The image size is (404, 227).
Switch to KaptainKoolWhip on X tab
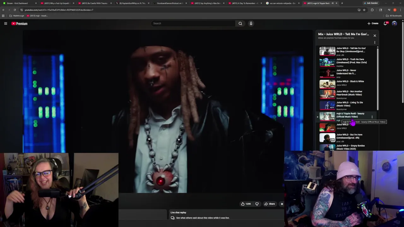point(132,3)
